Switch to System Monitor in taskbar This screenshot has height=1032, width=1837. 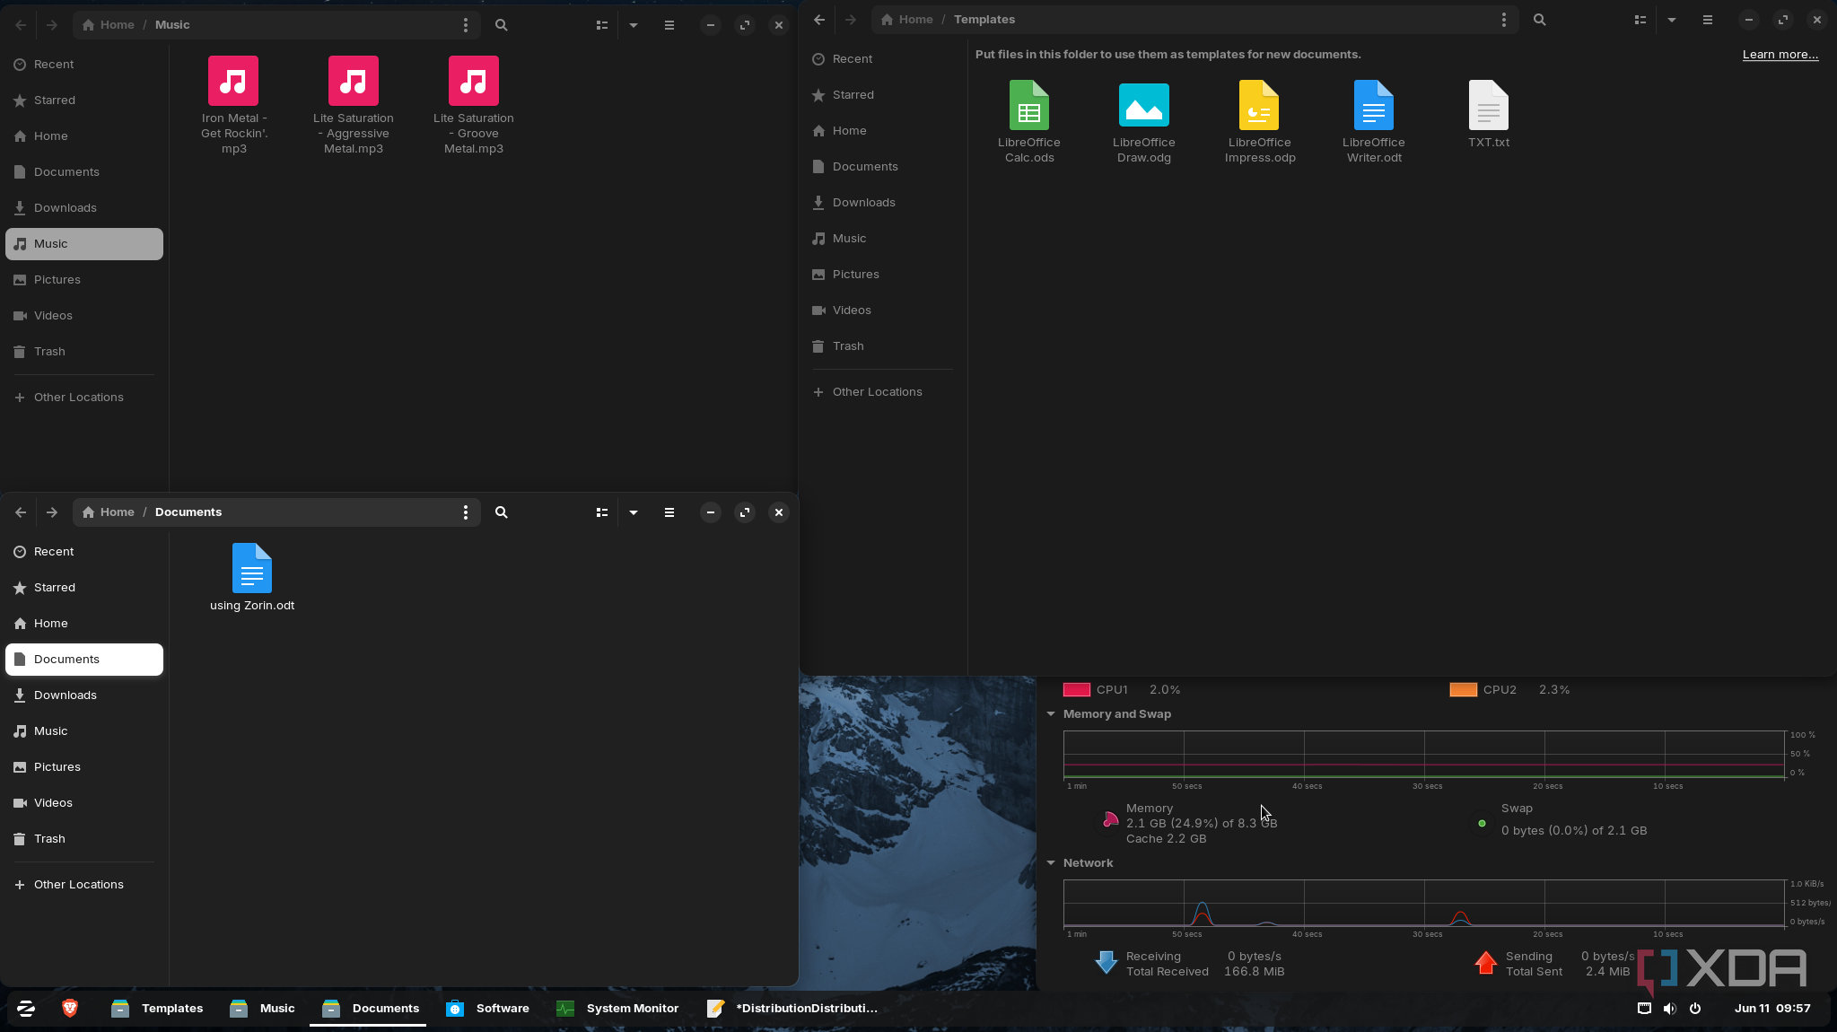pos(617,1009)
